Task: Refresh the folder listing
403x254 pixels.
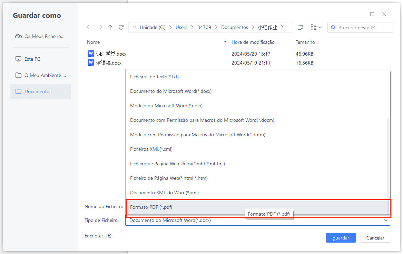Action: (x=121, y=27)
